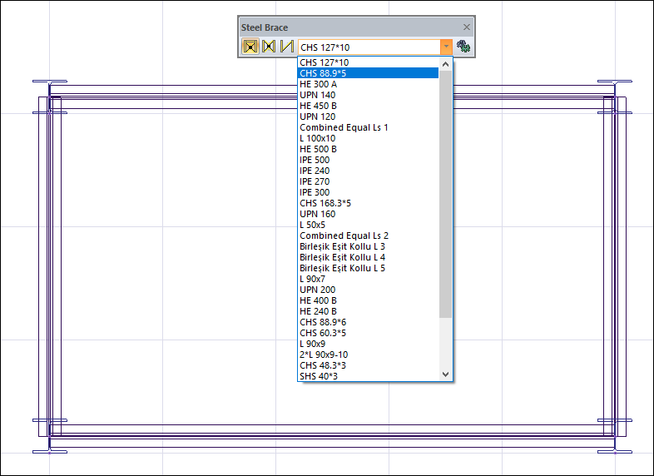Viewport: 654px width, 476px height.
Task: Click the CHS 127*10 section combo box field
Action: coord(369,47)
